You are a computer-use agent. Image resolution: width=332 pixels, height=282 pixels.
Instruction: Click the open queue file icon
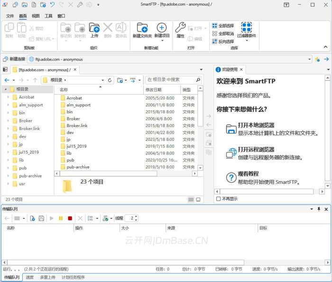(x=32, y=218)
